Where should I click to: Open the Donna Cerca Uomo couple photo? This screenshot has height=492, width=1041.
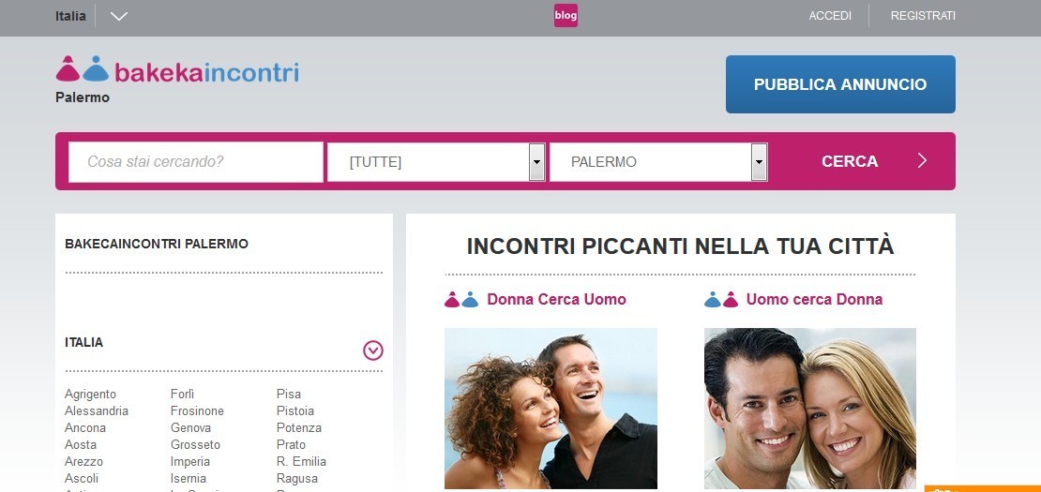click(x=551, y=409)
